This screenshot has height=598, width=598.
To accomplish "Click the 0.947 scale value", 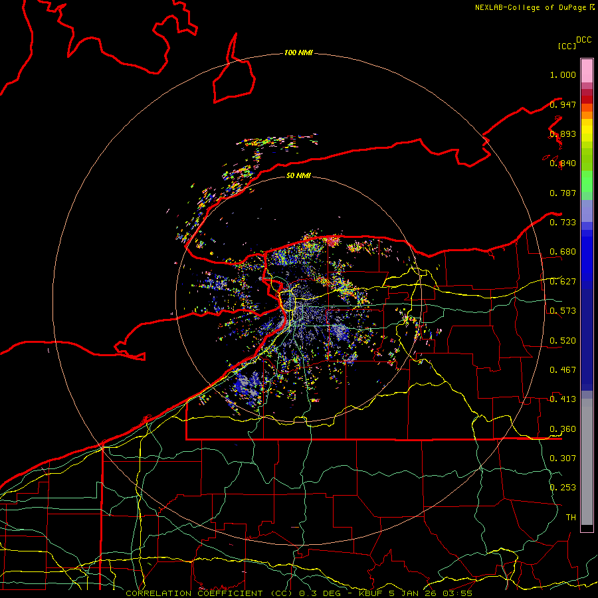I will pos(563,104).
